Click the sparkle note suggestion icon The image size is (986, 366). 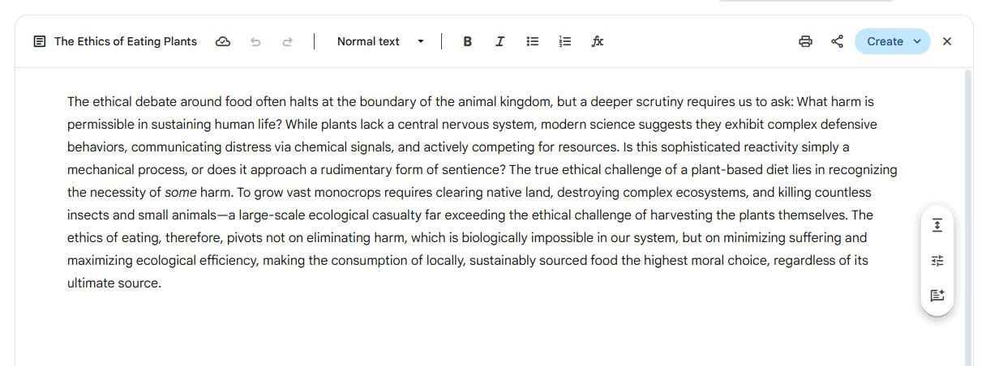point(937,296)
